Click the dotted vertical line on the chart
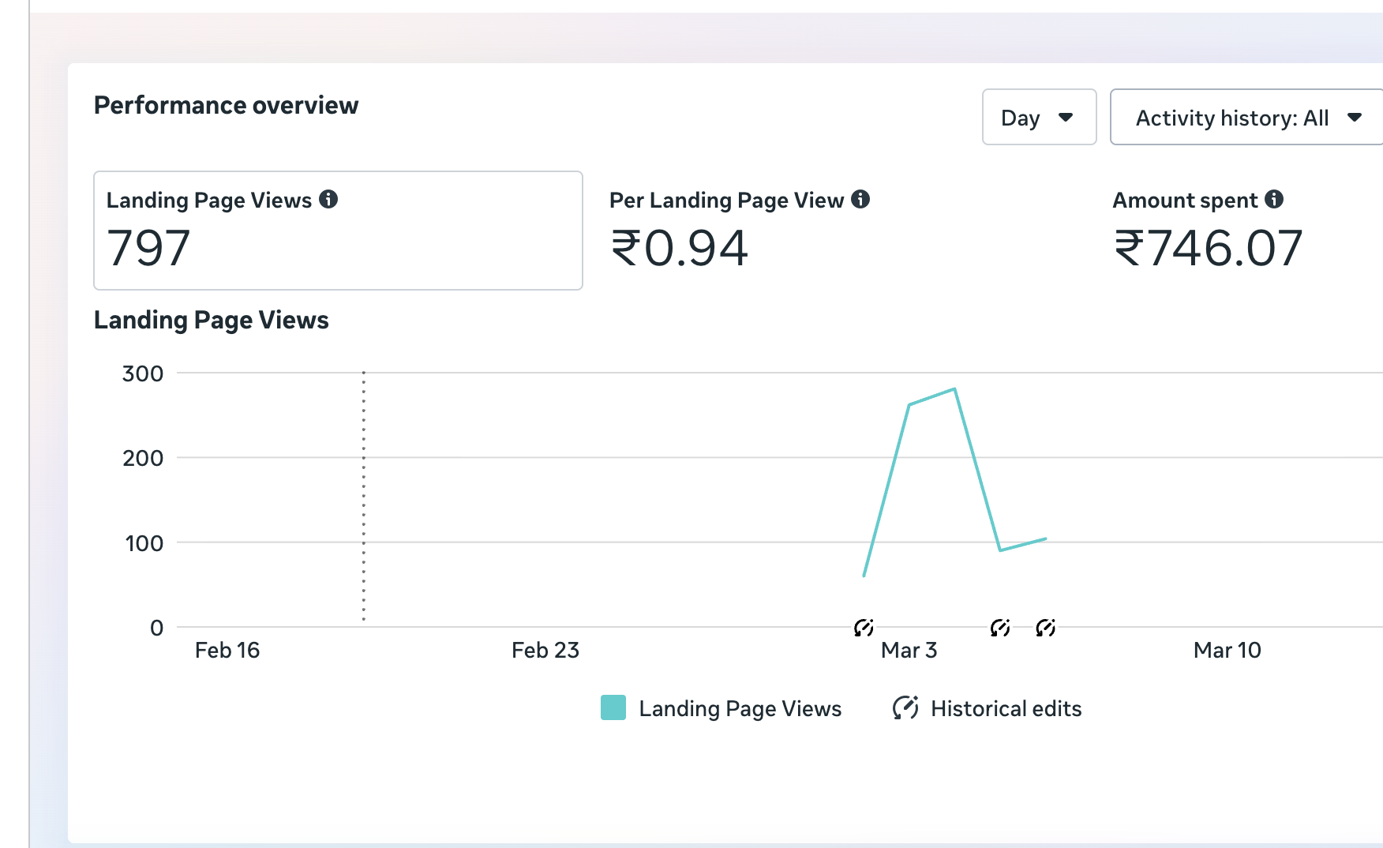 tap(363, 496)
